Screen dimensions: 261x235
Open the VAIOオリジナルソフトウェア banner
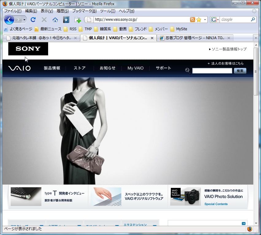[x=128, y=197]
